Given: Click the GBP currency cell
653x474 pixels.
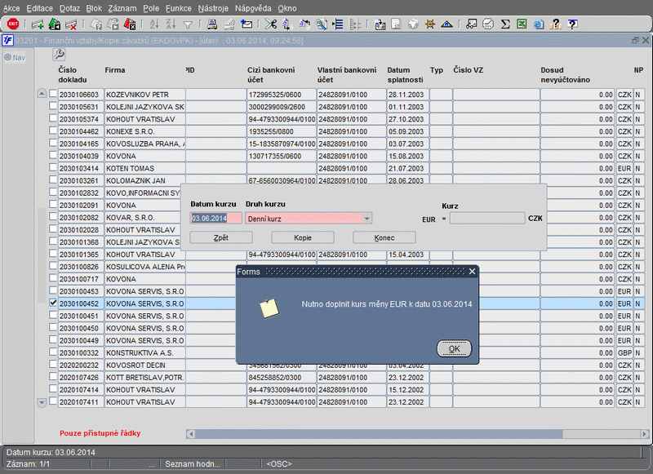Looking at the screenshot, I should (x=624, y=353).
